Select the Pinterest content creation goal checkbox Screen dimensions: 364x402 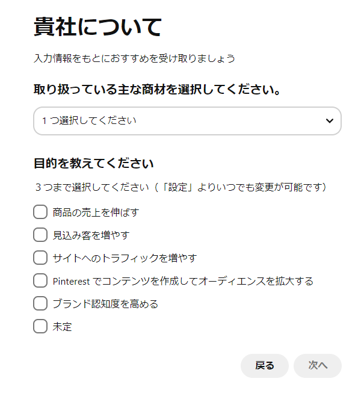pyautogui.click(x=40, y=280)
